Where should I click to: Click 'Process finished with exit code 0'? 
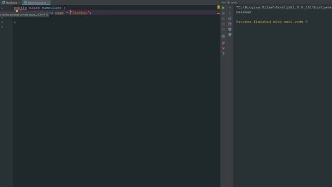[272, 22]
